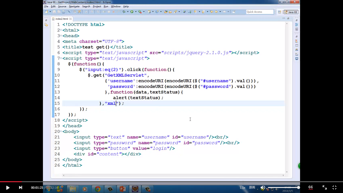
Task: Open the Back history dropdown arrow
Action: 220,12
